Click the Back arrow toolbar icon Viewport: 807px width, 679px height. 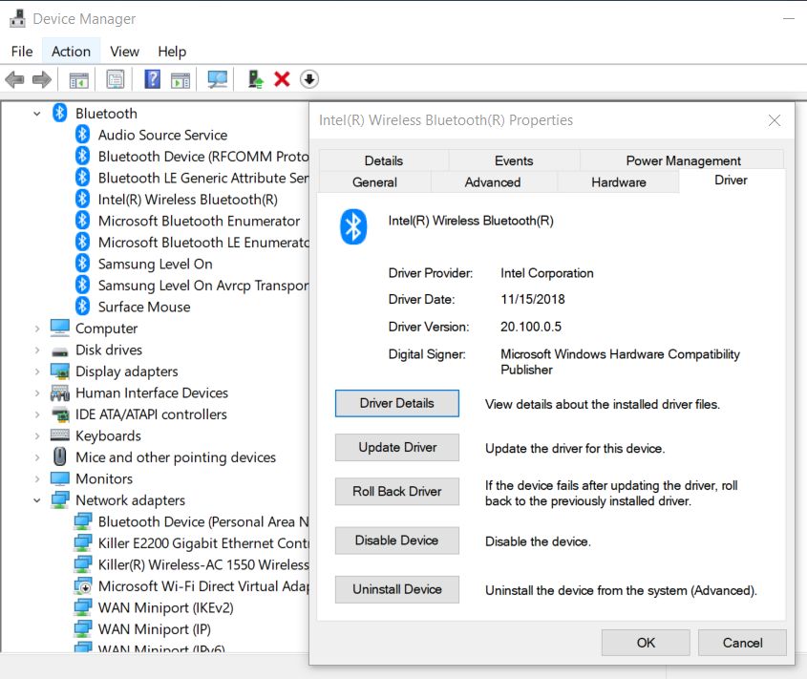(14, 79)
